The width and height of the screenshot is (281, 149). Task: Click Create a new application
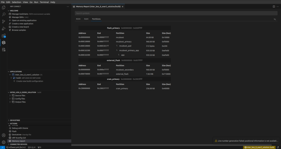pyautogui.click(x=24, y=23)
